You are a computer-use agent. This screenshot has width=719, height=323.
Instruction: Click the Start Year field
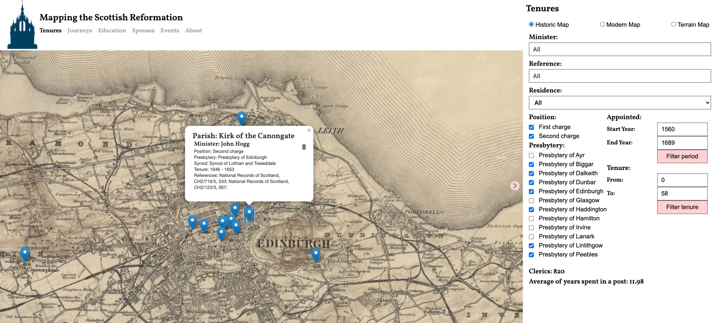[x=682, y=129]
